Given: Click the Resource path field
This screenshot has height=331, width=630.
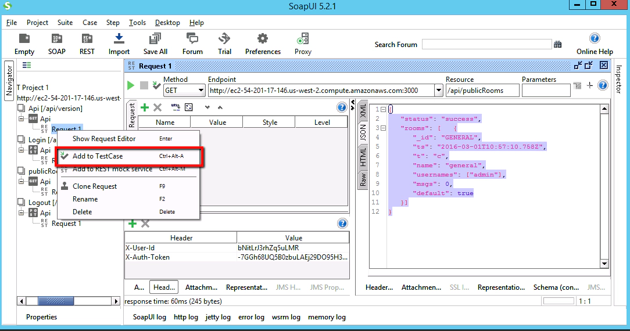Looking at the screenshot, I should coord(482,90).
